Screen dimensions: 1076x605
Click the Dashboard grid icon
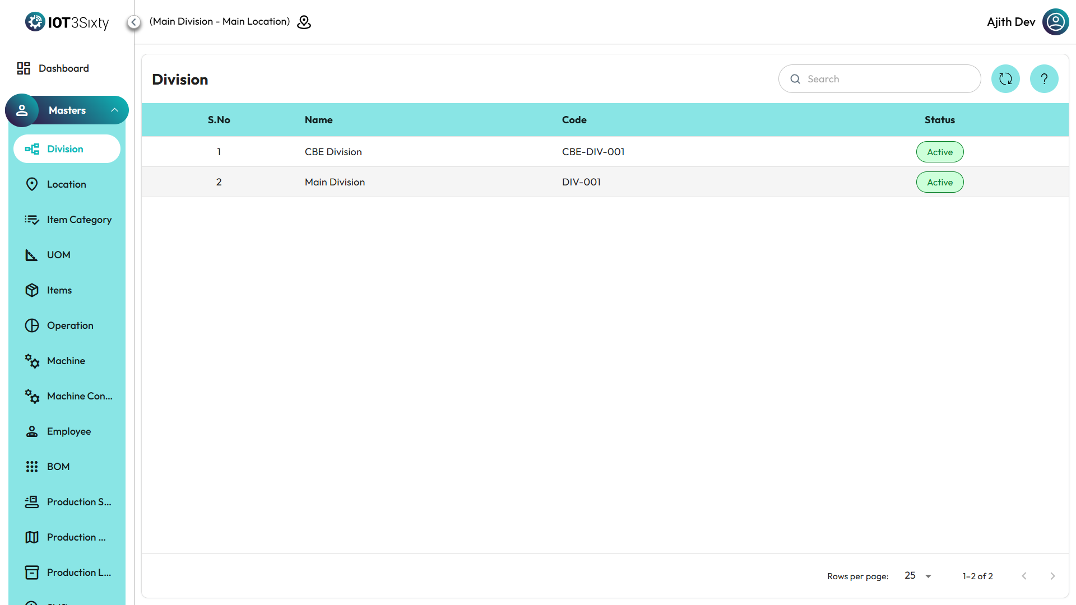pyautogui.click(x=24, y=68)
